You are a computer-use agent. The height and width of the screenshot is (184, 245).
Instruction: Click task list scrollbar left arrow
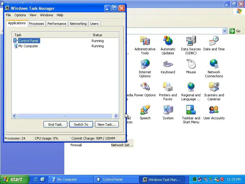[14, 116]
